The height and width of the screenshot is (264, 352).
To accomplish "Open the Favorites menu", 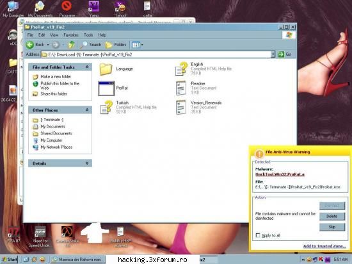I will click(71, 35).
